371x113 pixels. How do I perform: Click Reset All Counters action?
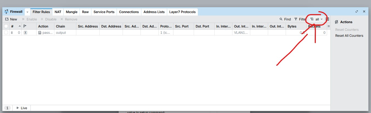coord(349,36)
